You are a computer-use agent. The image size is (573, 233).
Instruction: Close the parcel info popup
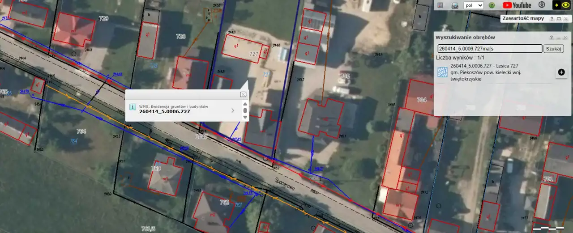click(243, 94)
